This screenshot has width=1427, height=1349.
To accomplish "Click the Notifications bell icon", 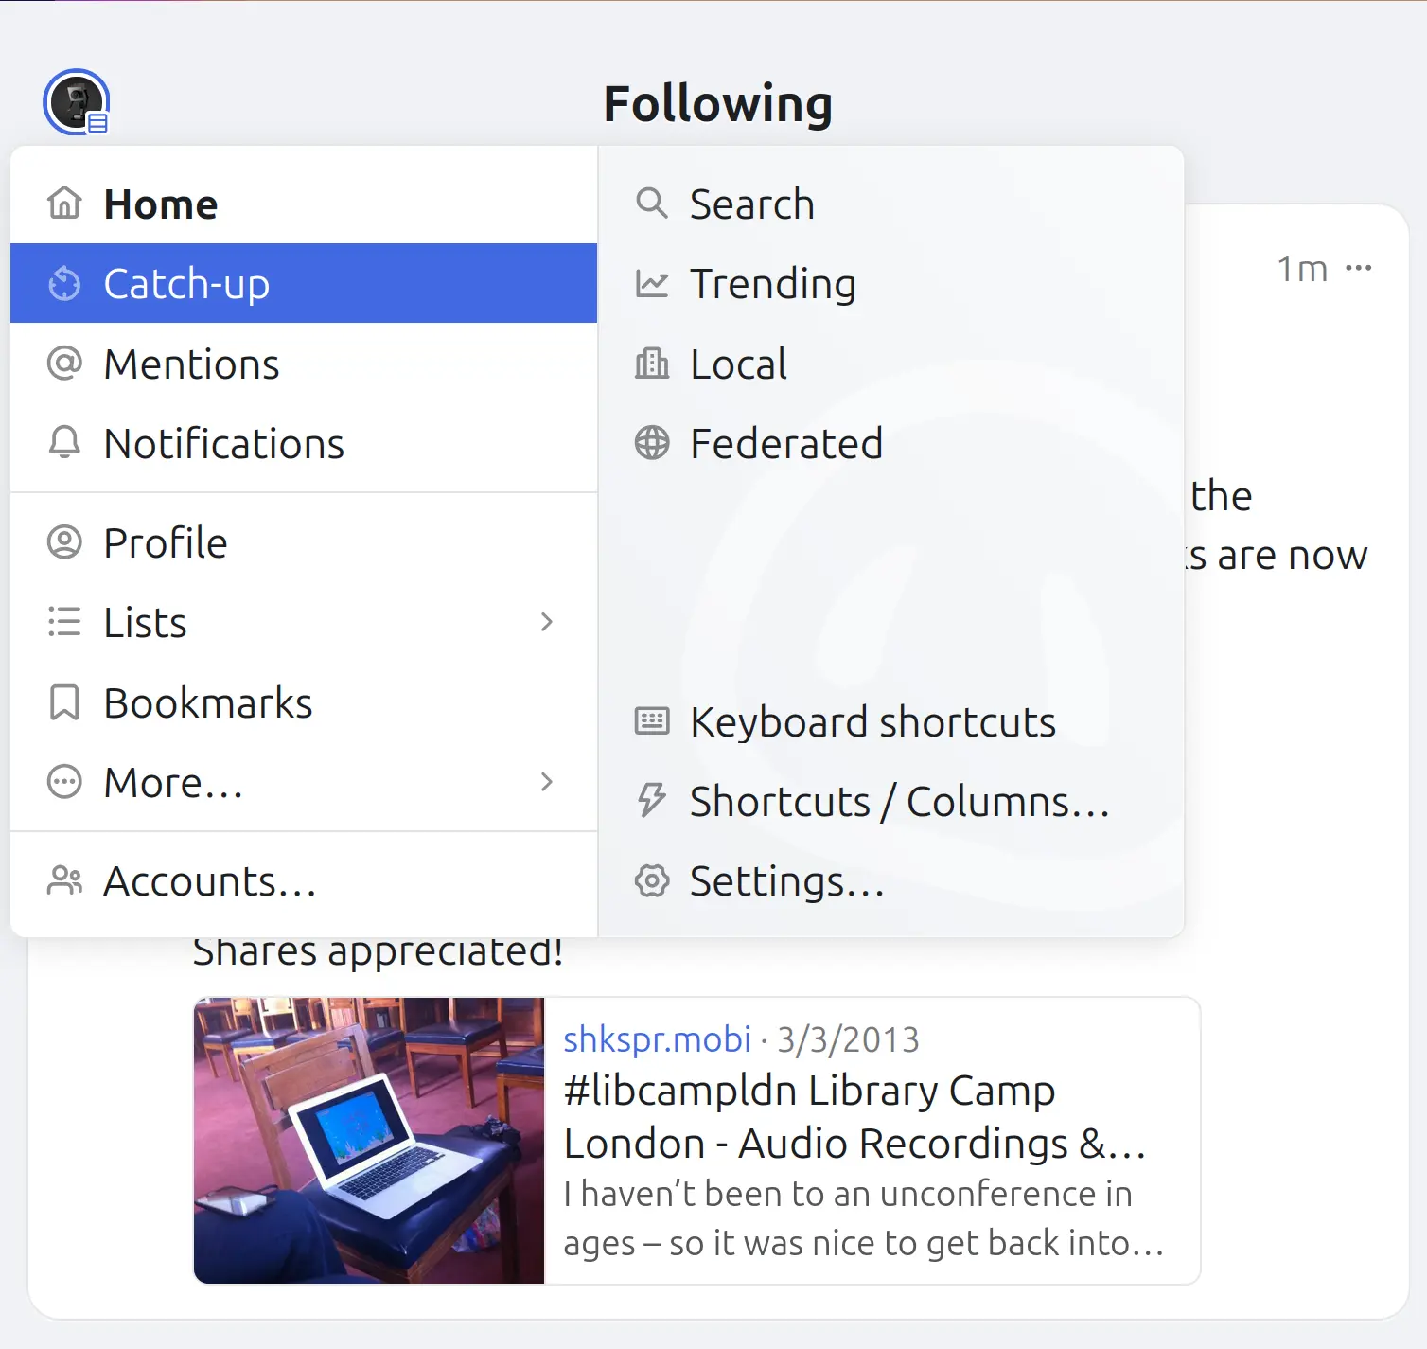I will 64,443.
